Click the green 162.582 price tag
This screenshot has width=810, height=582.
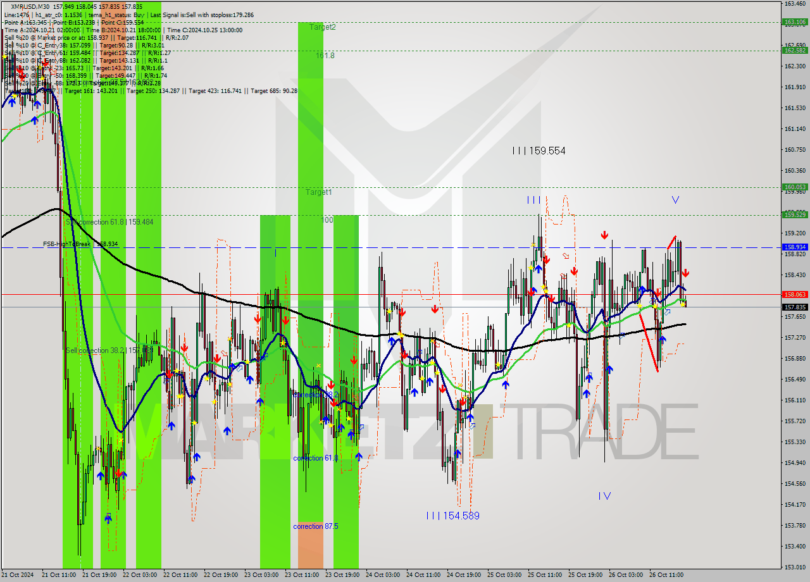[795, 50]
